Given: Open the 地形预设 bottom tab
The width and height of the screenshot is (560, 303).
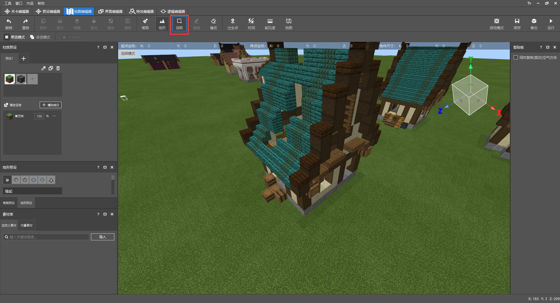Looking at the screenshot, I should 26,203.
